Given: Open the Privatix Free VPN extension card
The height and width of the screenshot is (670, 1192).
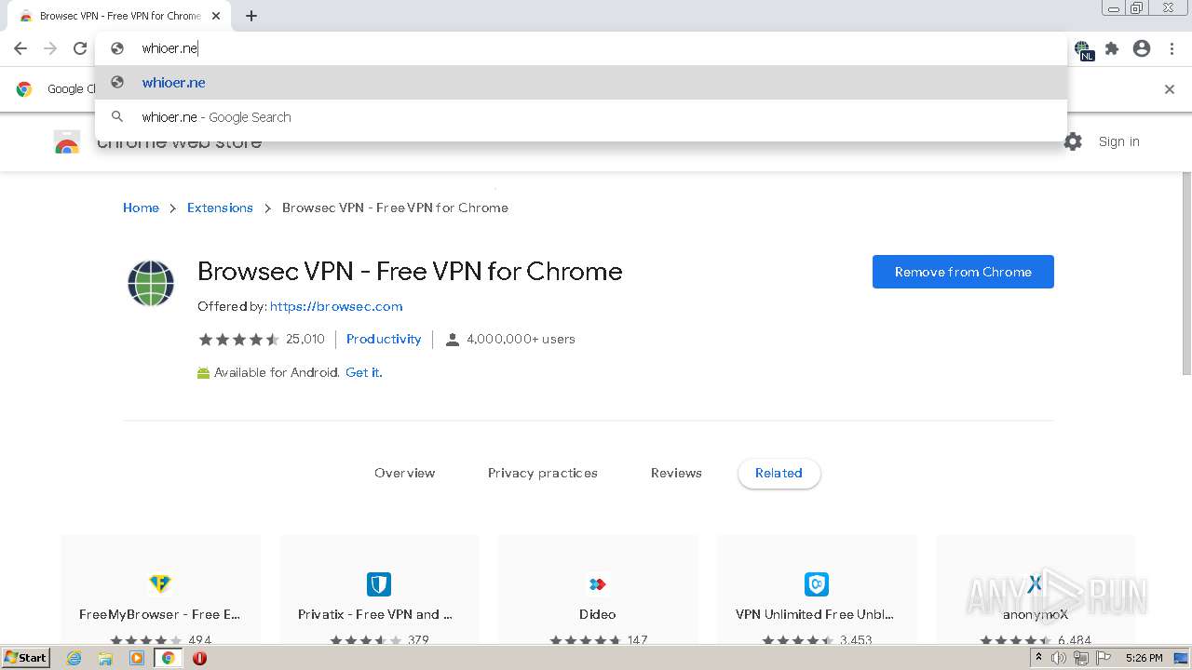Looking at the screenshot, I should point(379,589).
